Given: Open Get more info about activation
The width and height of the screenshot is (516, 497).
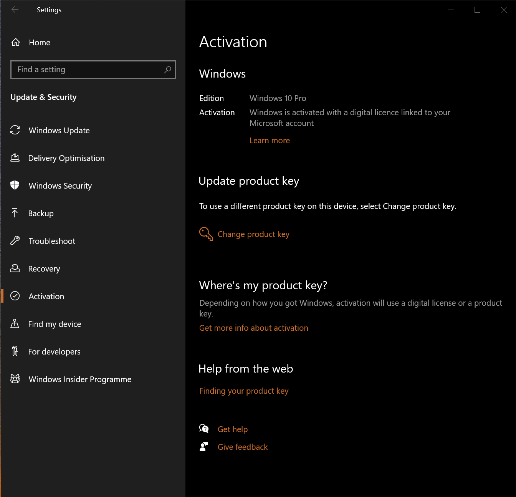Looking at the screenshot, I should click(254, 328).
